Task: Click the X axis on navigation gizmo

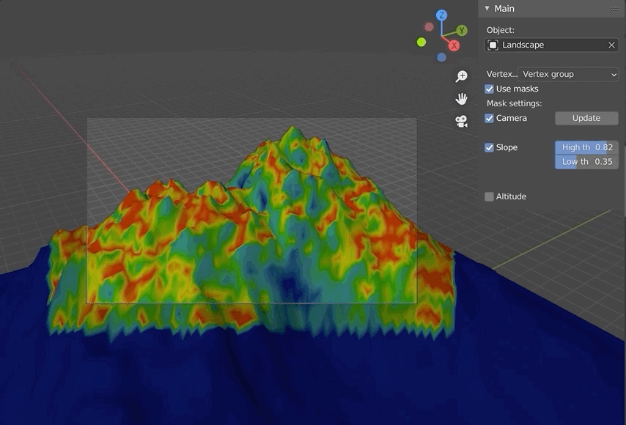Action: [x=454, y=46]
